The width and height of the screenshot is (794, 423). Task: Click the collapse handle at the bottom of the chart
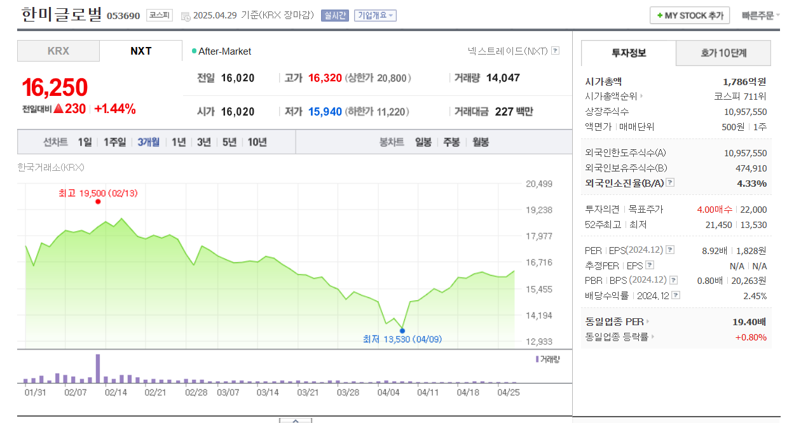point(296,420)
